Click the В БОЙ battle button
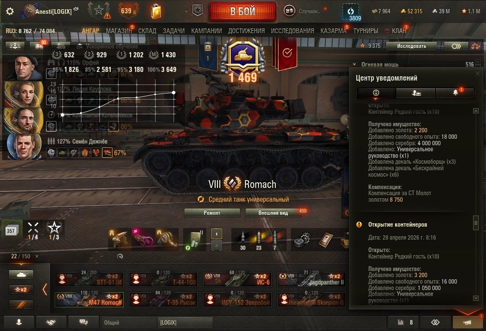 (x=243, y=12)
